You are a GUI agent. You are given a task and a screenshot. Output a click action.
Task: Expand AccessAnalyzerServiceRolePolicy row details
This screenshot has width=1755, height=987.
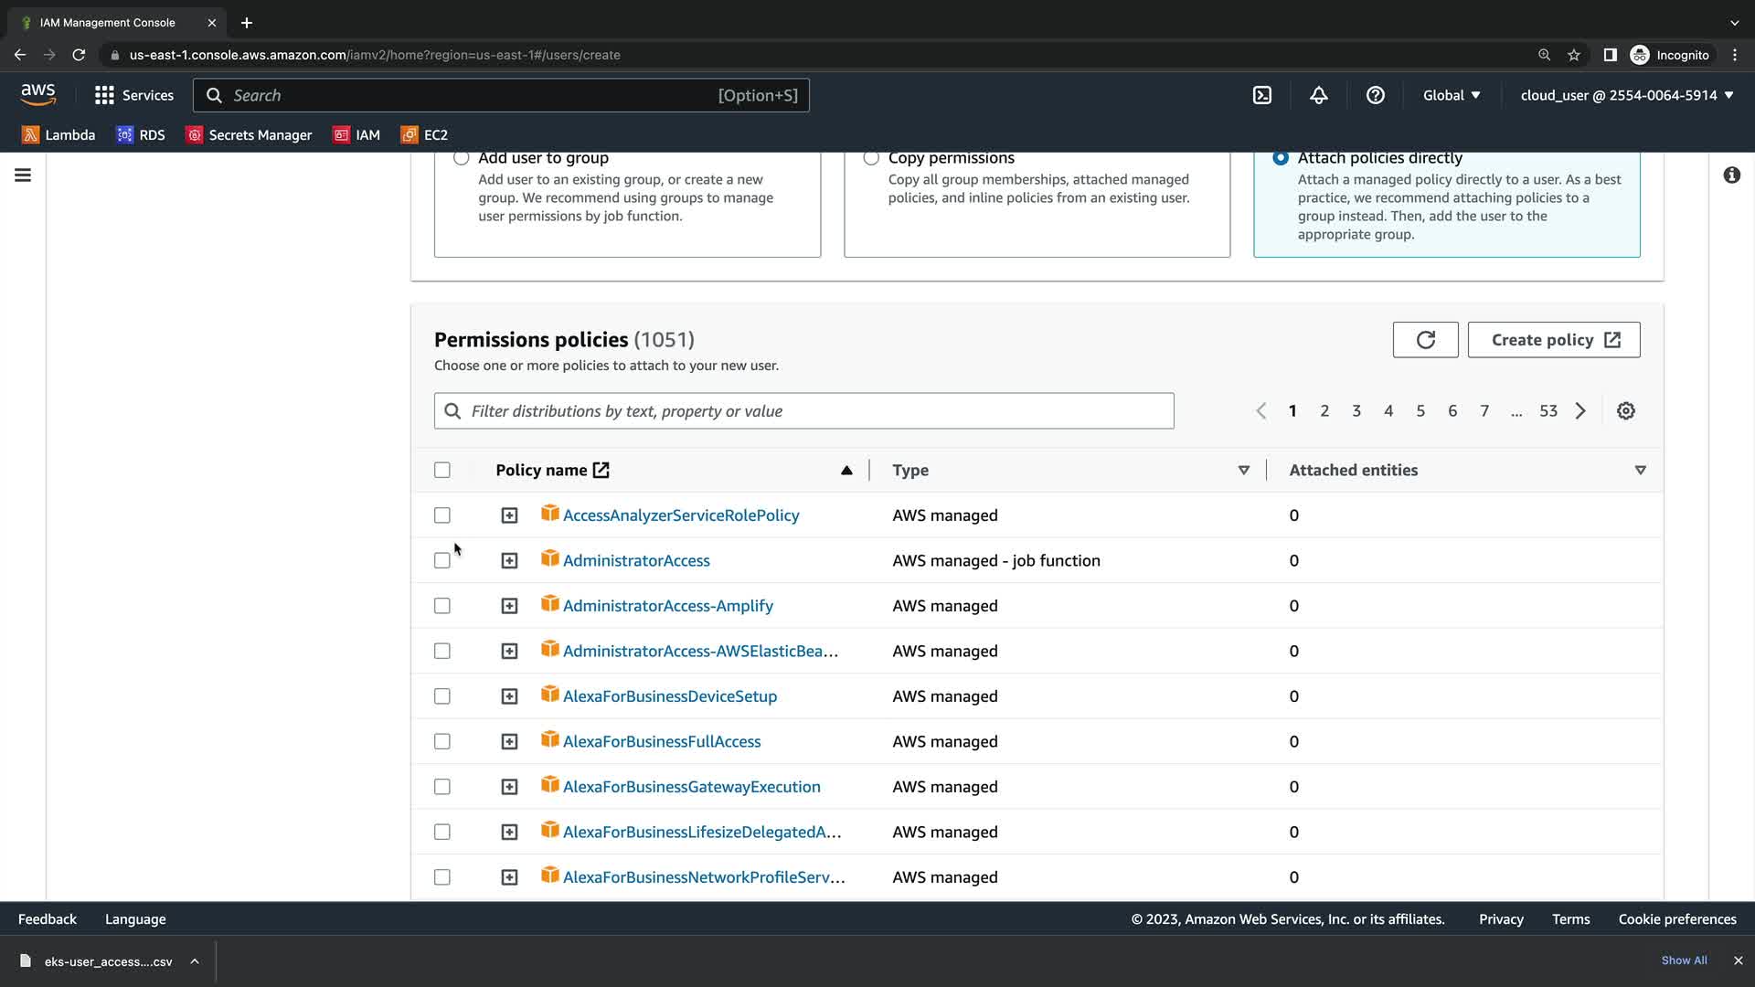point(509,515)
